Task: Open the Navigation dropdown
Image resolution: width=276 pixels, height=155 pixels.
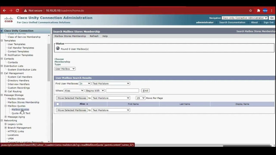Action: tap(245, 18)
